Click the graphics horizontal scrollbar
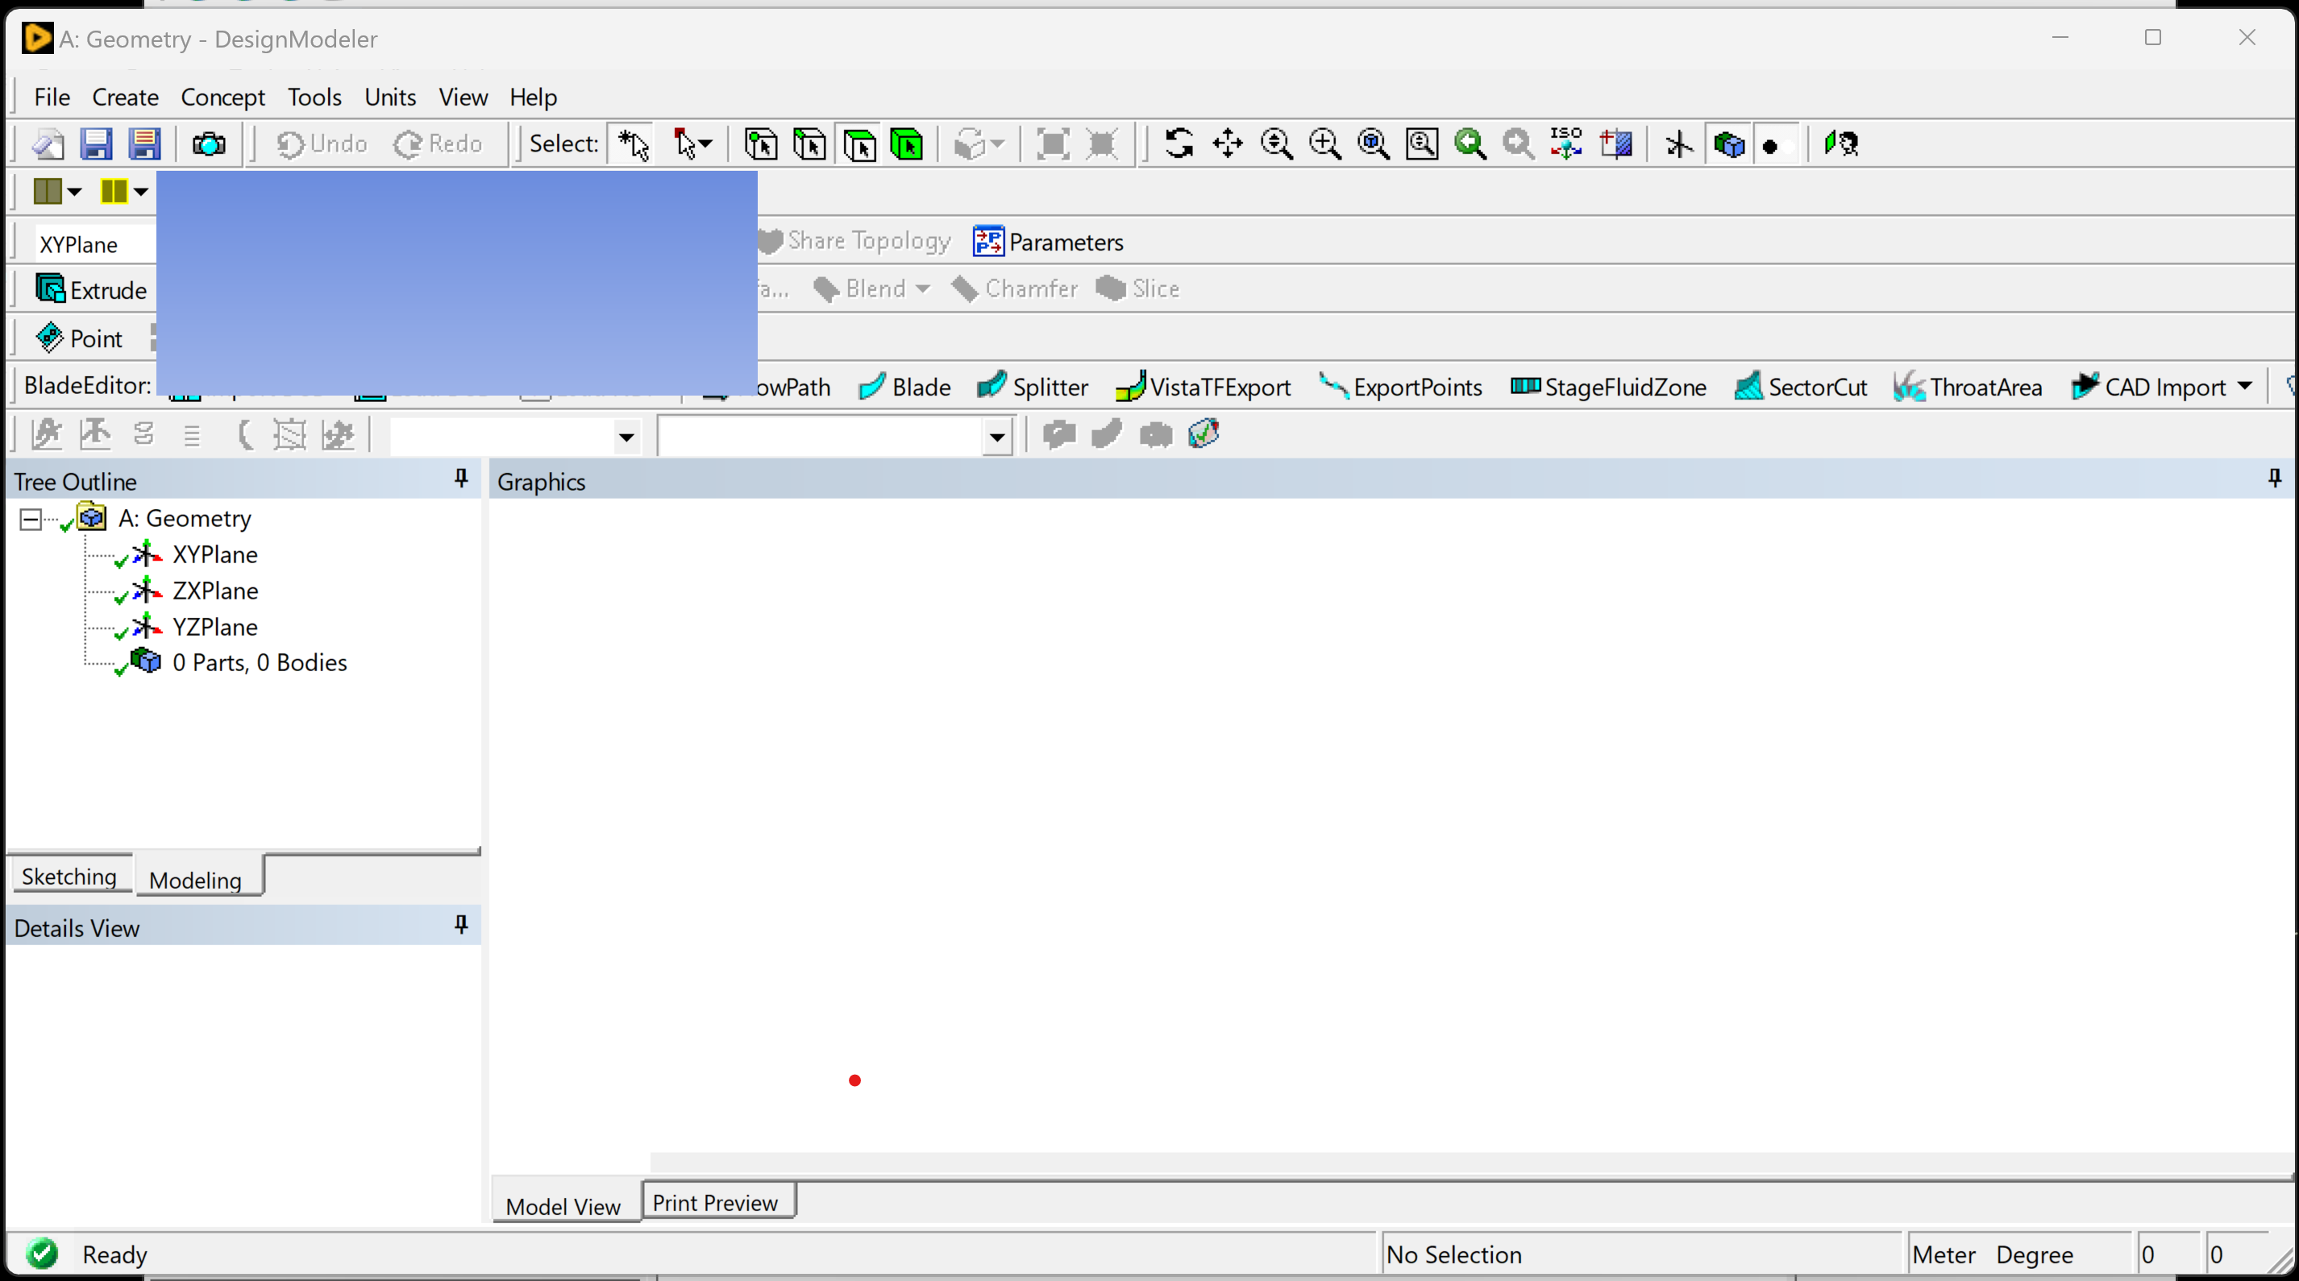The height and width of the screenshot is (1281, 2299). [x=1471, y=1162]
